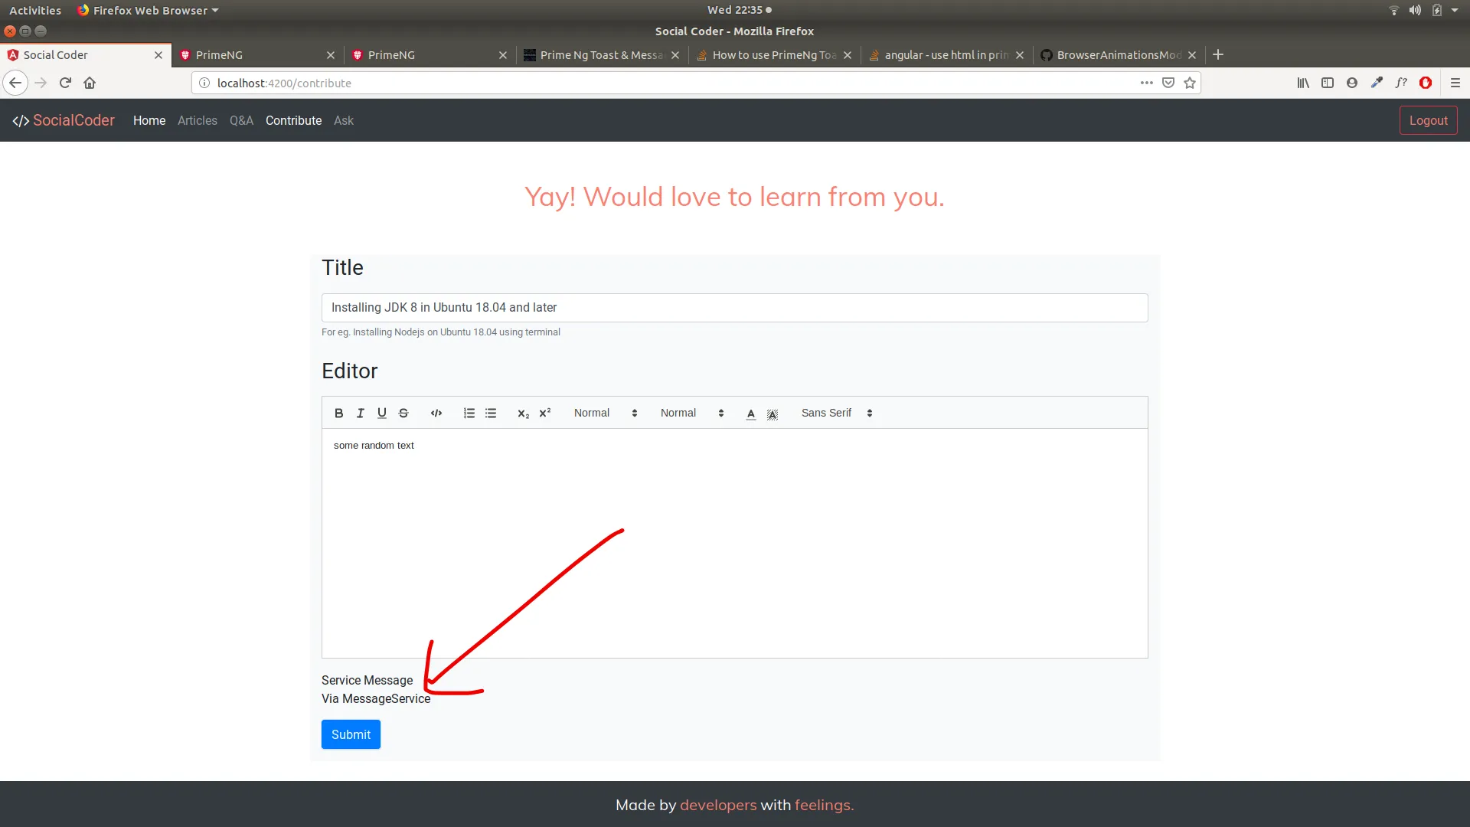The width and height of the screenshot is (1470, 827).
Task: Insert an ordered numbered list
Action: click(x=469, y=413)
